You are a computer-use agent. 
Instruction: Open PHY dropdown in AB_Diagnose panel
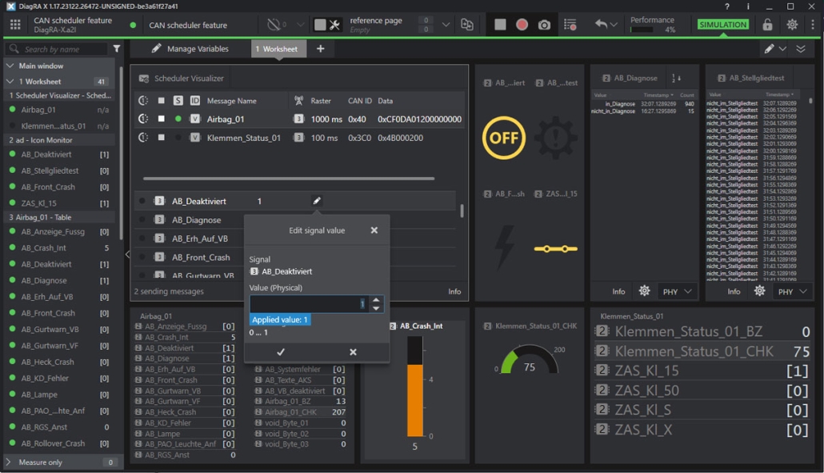pyautogui.click(x=678, y=291)
